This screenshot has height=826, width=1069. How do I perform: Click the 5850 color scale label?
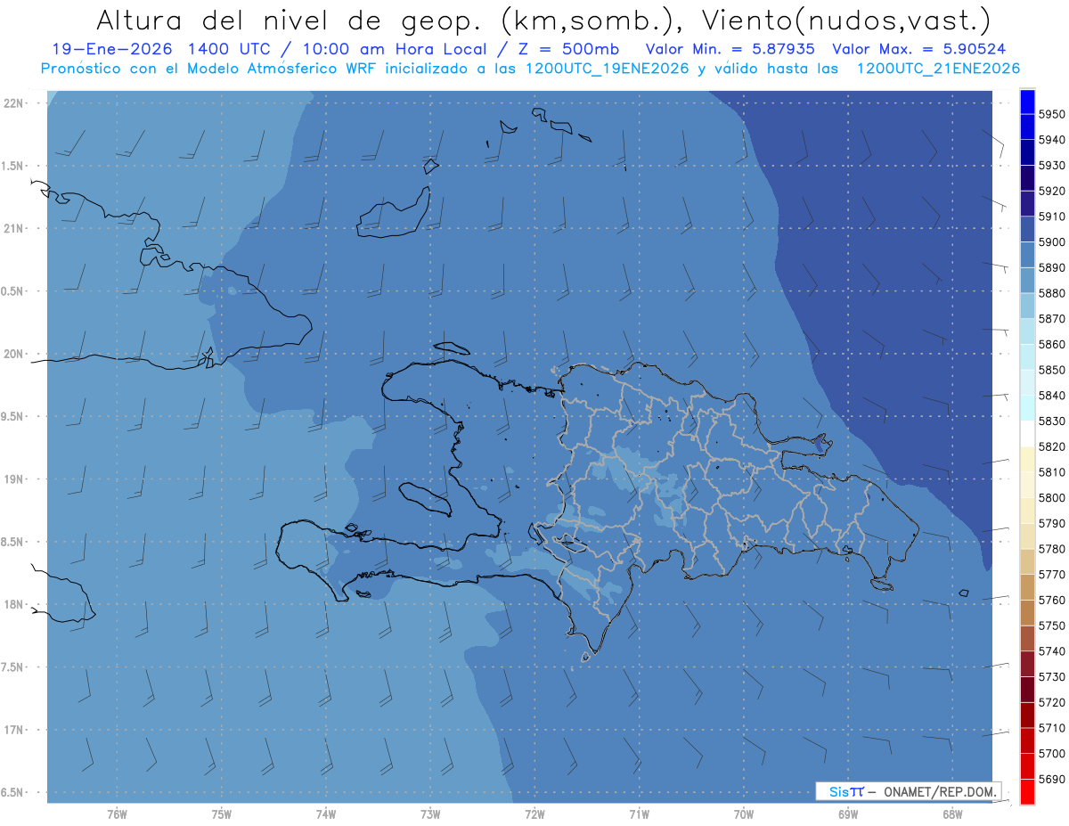coord(1051,370)
